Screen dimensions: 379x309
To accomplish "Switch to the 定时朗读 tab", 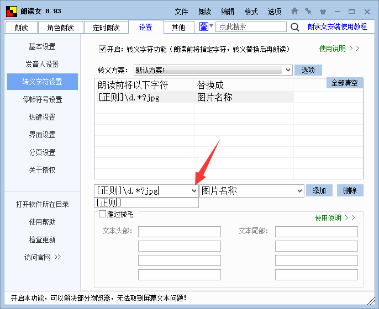I will click(106, 27).
